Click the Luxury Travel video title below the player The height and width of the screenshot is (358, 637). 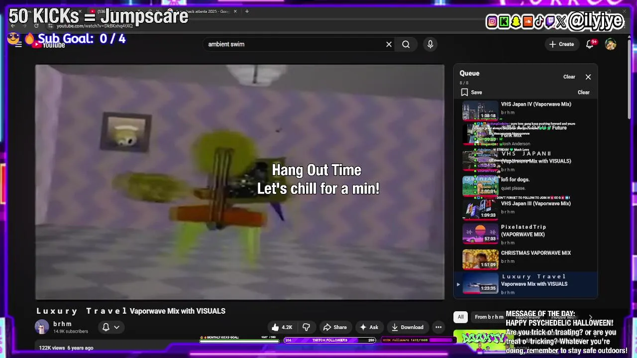coord(131,311)
